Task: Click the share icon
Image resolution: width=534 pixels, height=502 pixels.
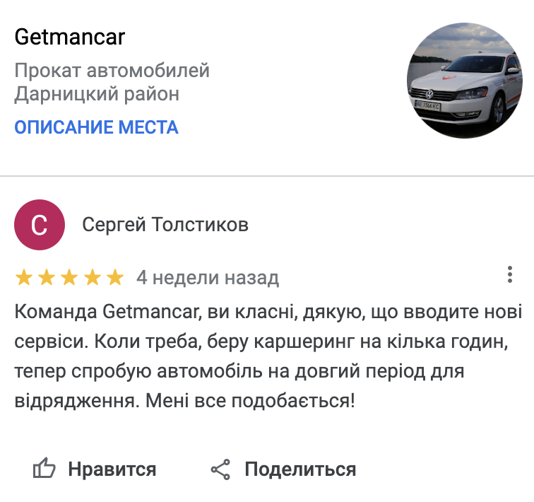Action: click(221, 469)
